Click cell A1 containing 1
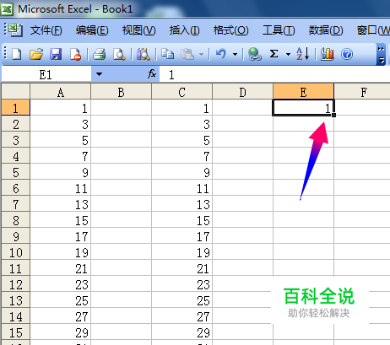 [x=61, y=107]
